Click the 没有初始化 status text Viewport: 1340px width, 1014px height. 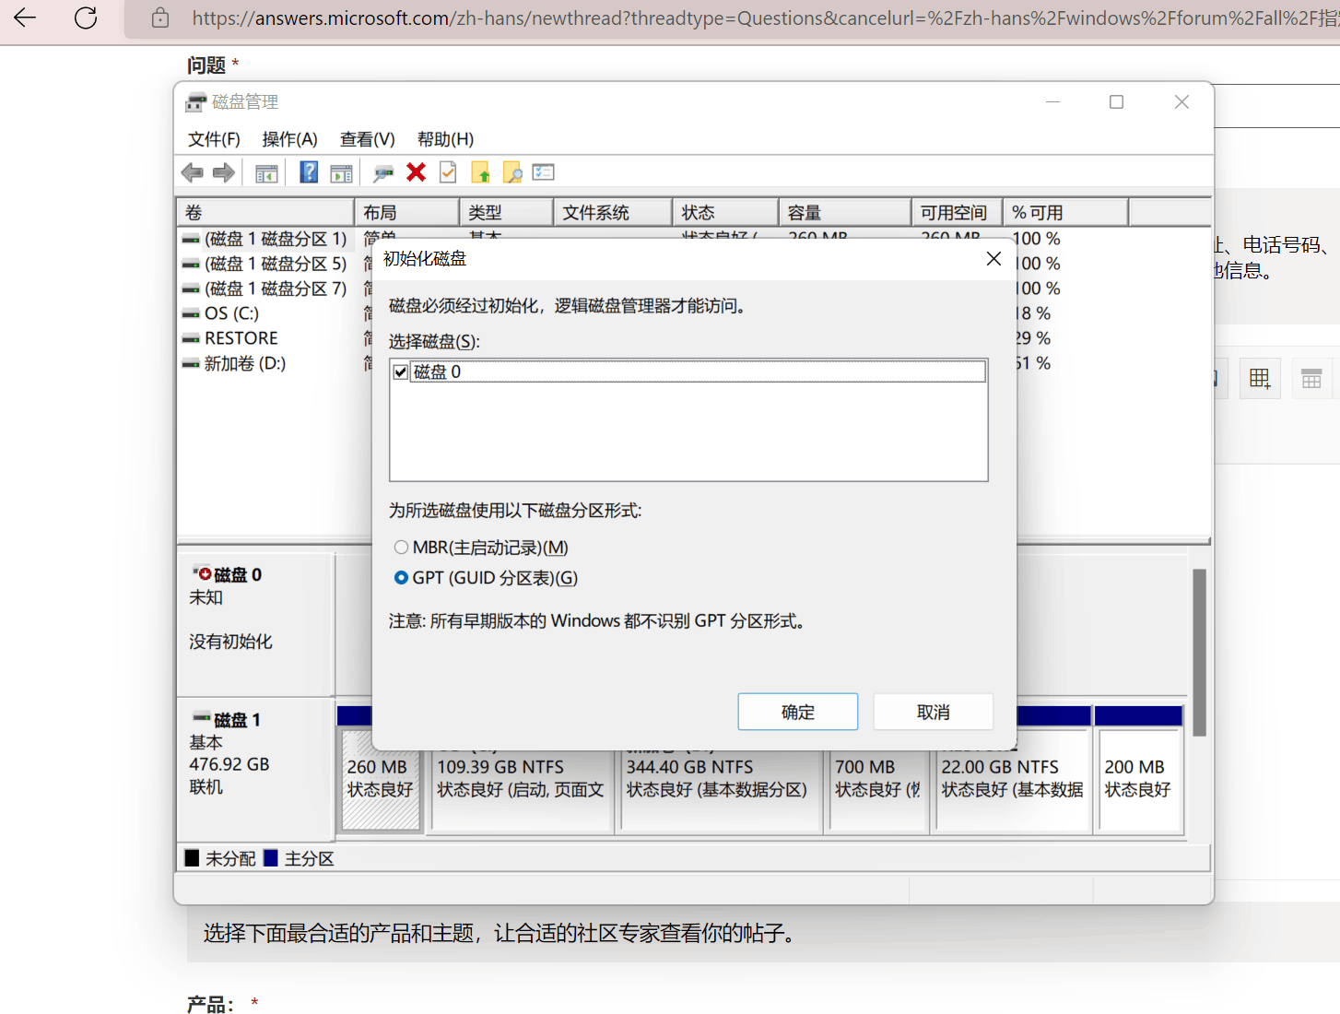pyautogui.click(x=230, y=642)
